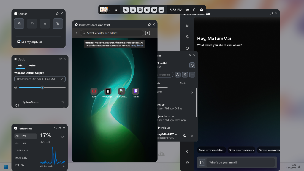
Task: Click the Twitch shortcut in Edge Game Assist
Action: (x=135, y=91)
